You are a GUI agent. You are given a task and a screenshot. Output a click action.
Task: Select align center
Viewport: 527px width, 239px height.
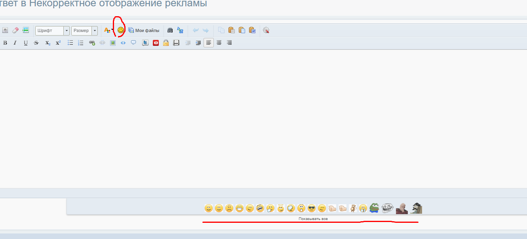pyautogui.click(x=219, y=43)
